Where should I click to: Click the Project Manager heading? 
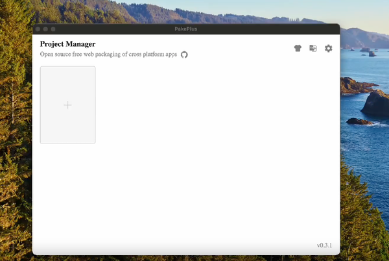[67, 44]
